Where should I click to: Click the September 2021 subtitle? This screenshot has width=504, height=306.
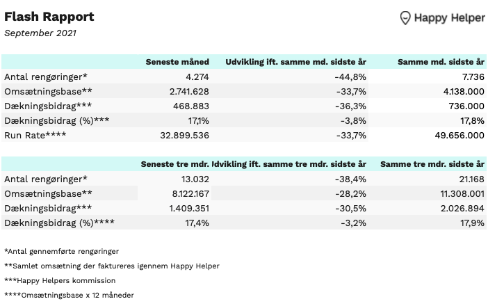[x=40, y=33]
